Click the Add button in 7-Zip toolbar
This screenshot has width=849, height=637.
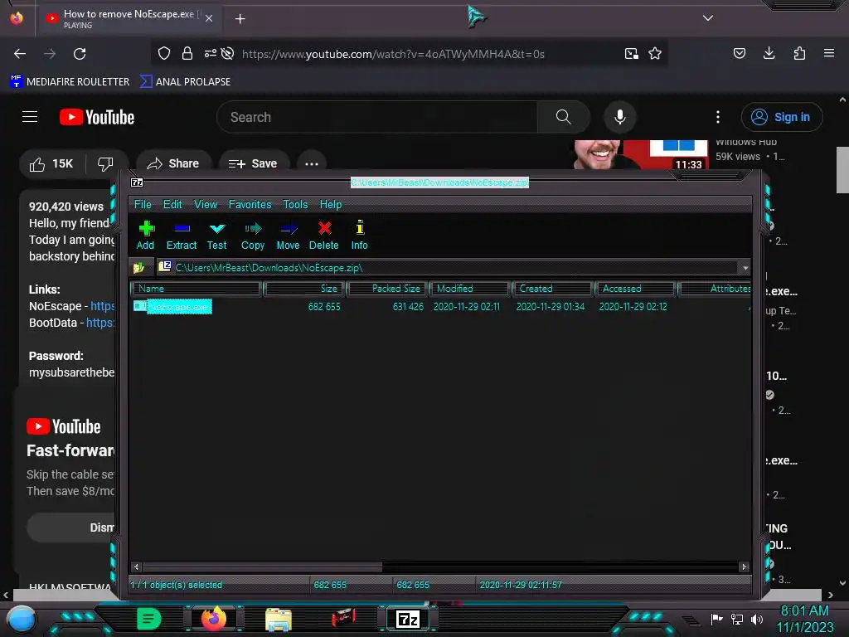click(146, 235)
